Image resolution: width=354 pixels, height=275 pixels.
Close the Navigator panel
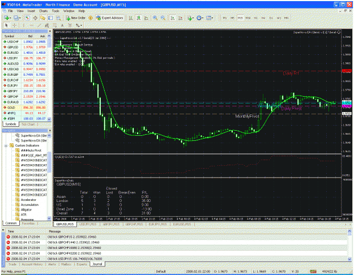[50, 130]
